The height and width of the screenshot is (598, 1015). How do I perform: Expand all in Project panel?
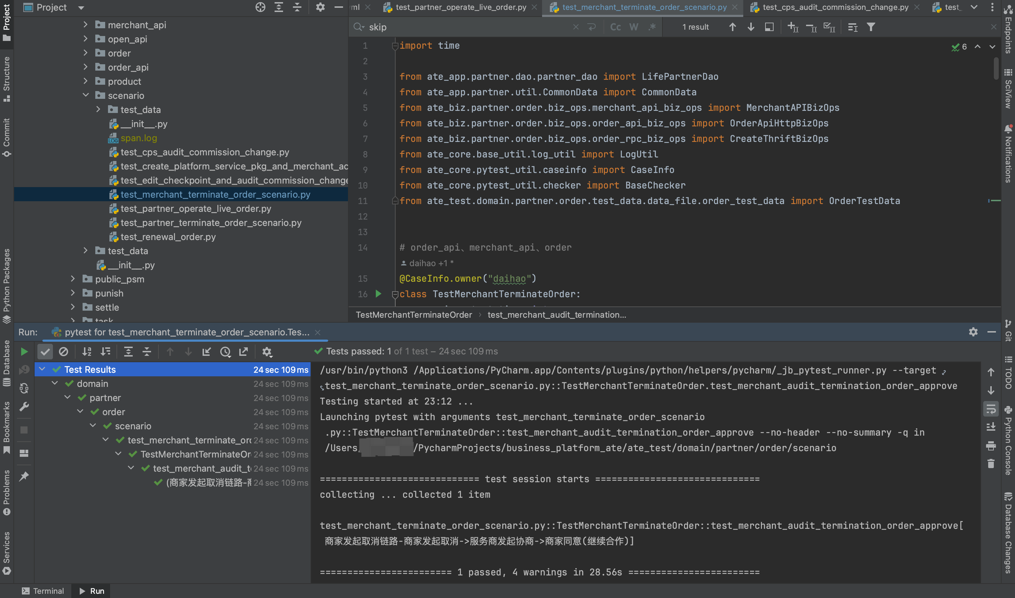(x=279, y=7)
